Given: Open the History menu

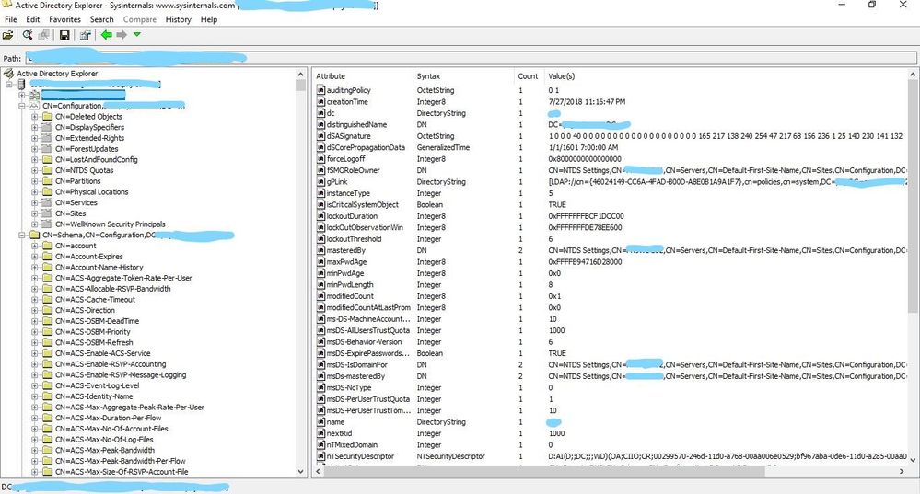Looking at the screenshot, I should click(179, 19).
